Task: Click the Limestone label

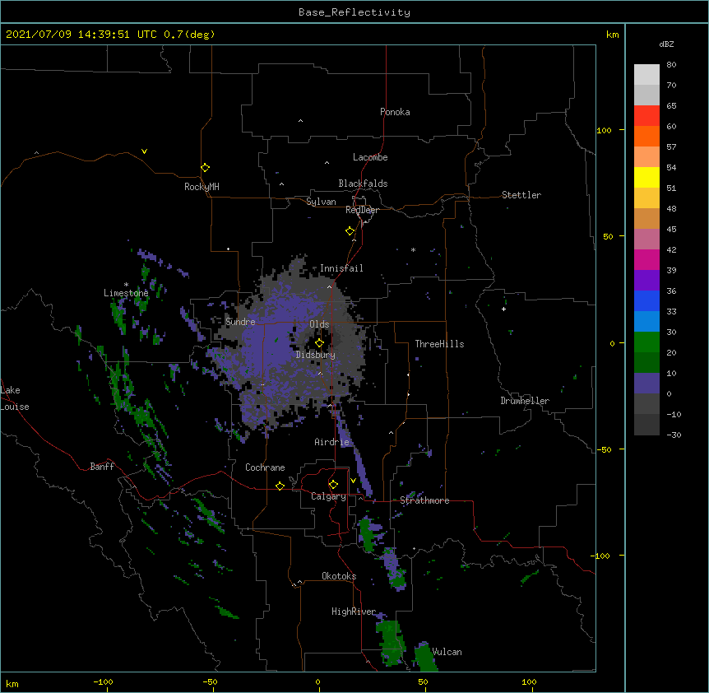Action: (x=126, y=293)
